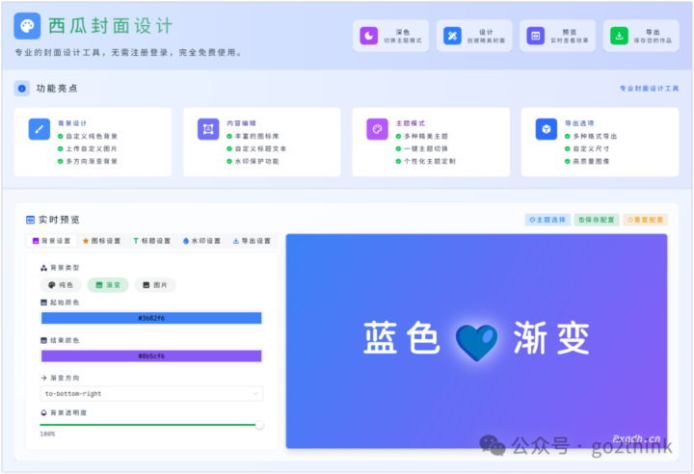Click the droplet icon beside 背景透明度
This screenshot has width=694, height=474.
point(43,413)
